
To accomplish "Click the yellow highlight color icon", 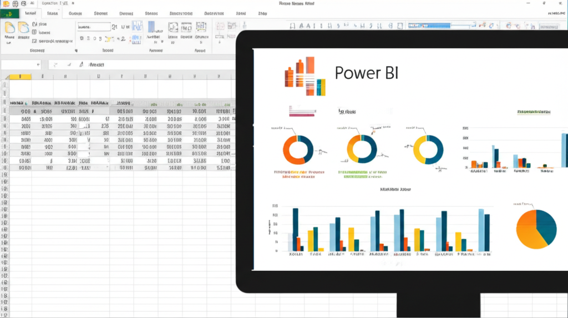I will coord(109,39).
